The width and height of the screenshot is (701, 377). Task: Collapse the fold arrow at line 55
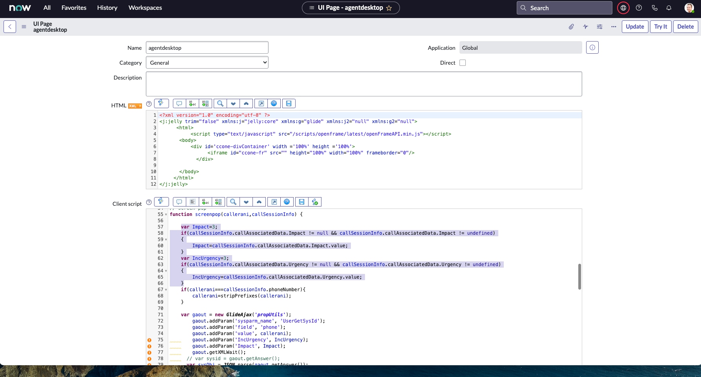point(166,215)
